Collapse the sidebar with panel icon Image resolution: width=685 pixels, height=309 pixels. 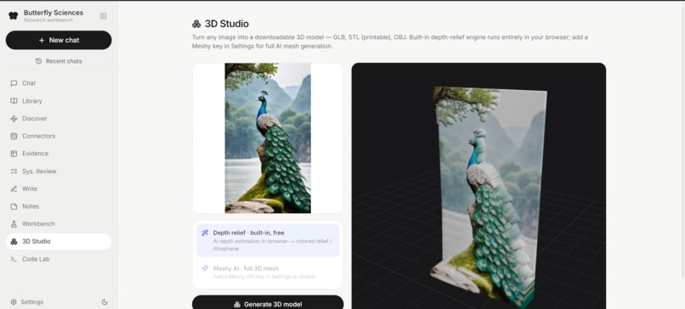pos(104,16)
